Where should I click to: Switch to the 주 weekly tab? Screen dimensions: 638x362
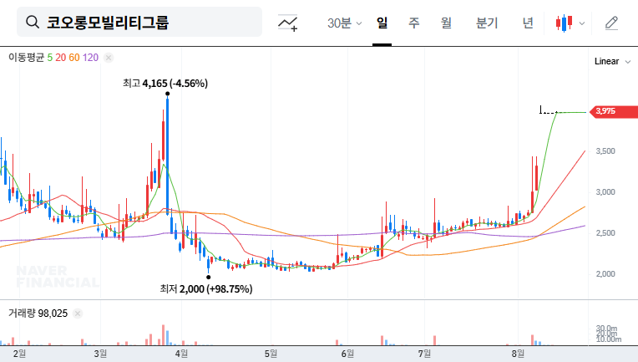[414, 23]
